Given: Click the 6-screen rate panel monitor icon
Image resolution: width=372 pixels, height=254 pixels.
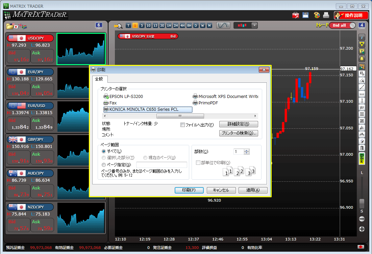Looking at the screenshot, I should [99, 25].
